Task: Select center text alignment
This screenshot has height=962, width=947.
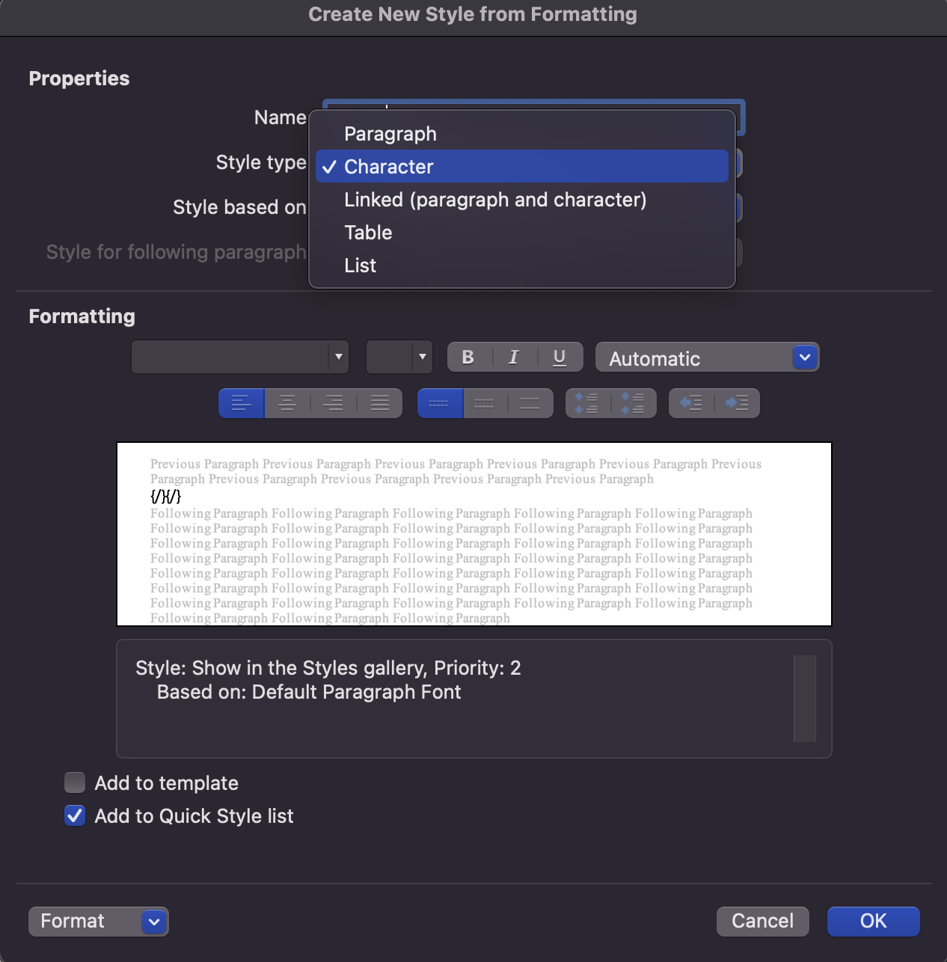Action: [x=287, y=403]
